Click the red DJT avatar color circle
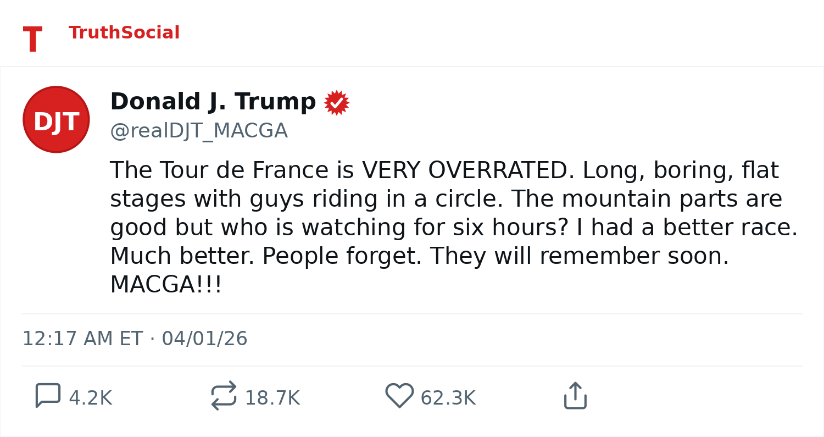Image resolution: width=824 pixels, height=437 pixels. (55, 119)
